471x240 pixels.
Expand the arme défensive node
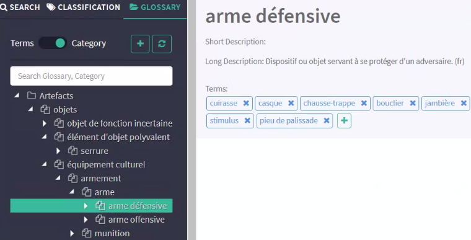pos(86,206)
